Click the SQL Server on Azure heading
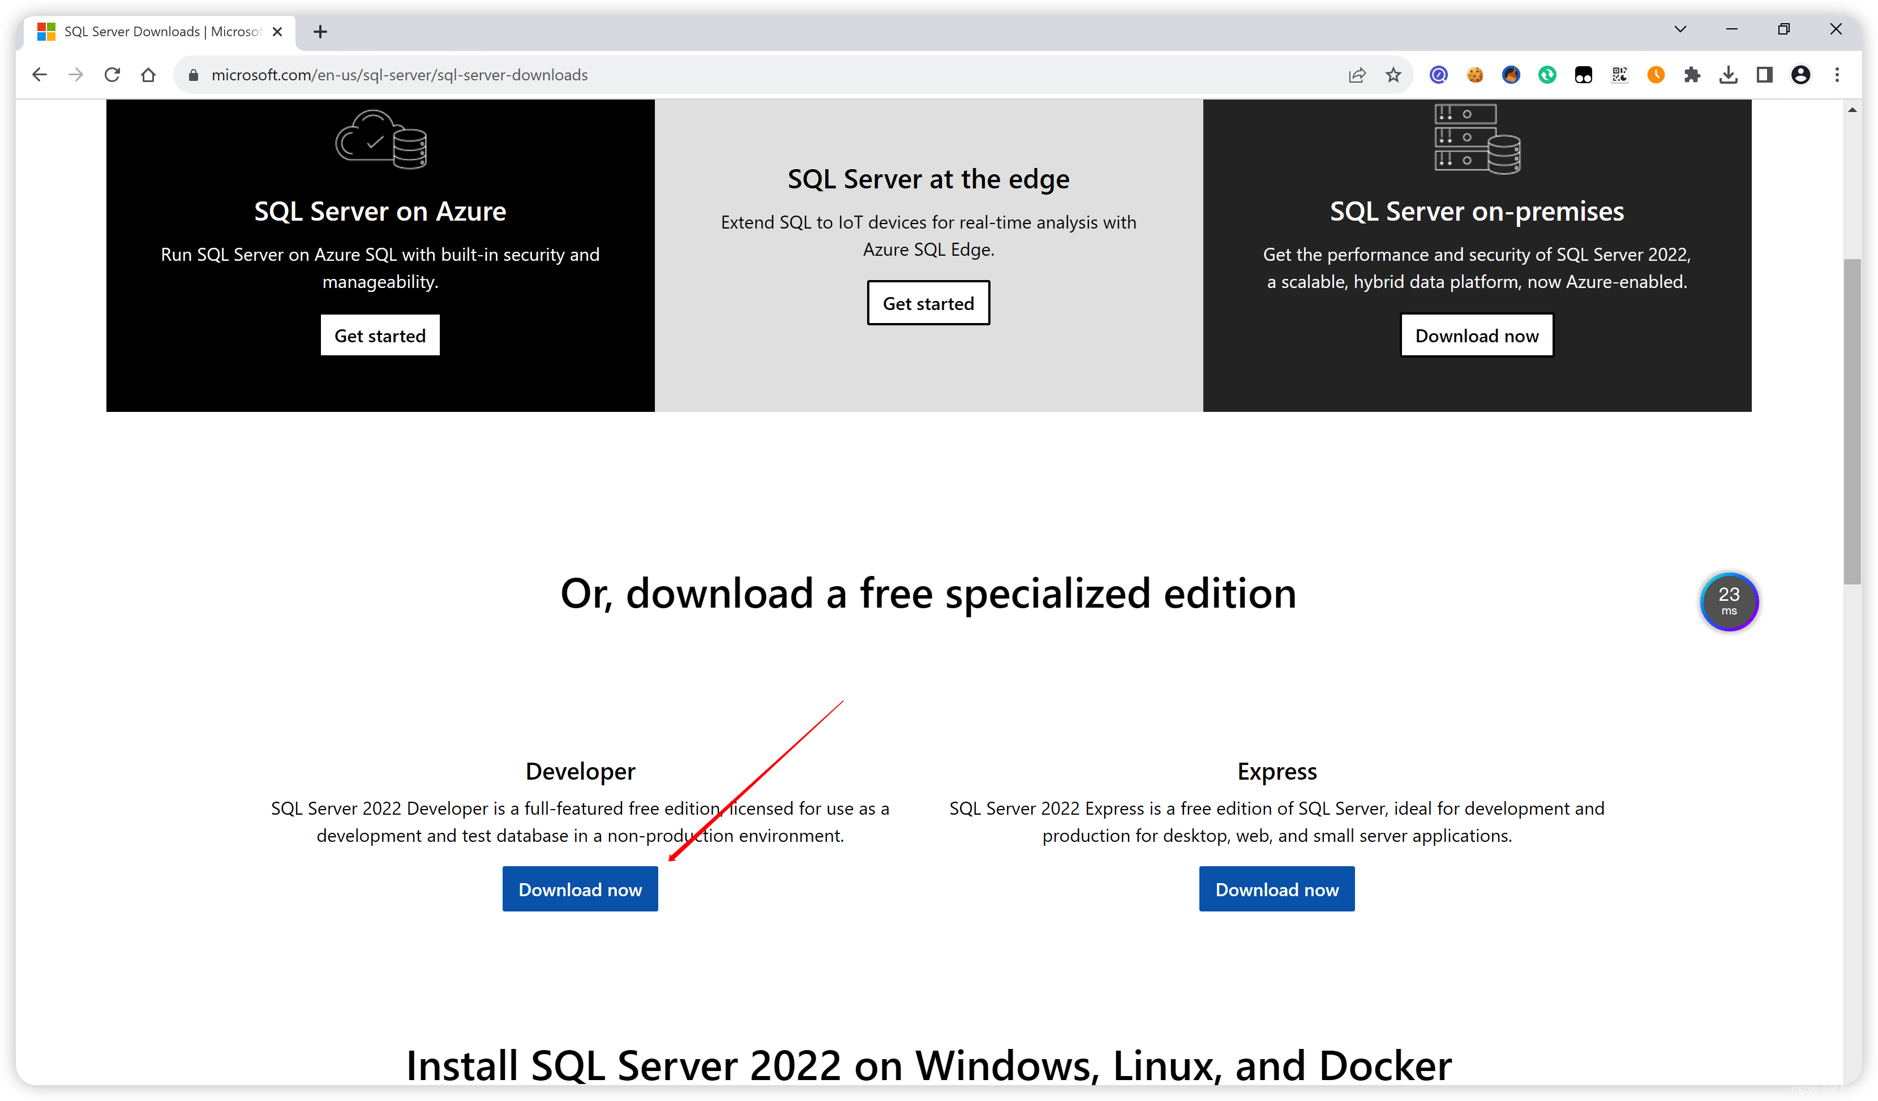 pyautogui.click(x=380, y=212)
